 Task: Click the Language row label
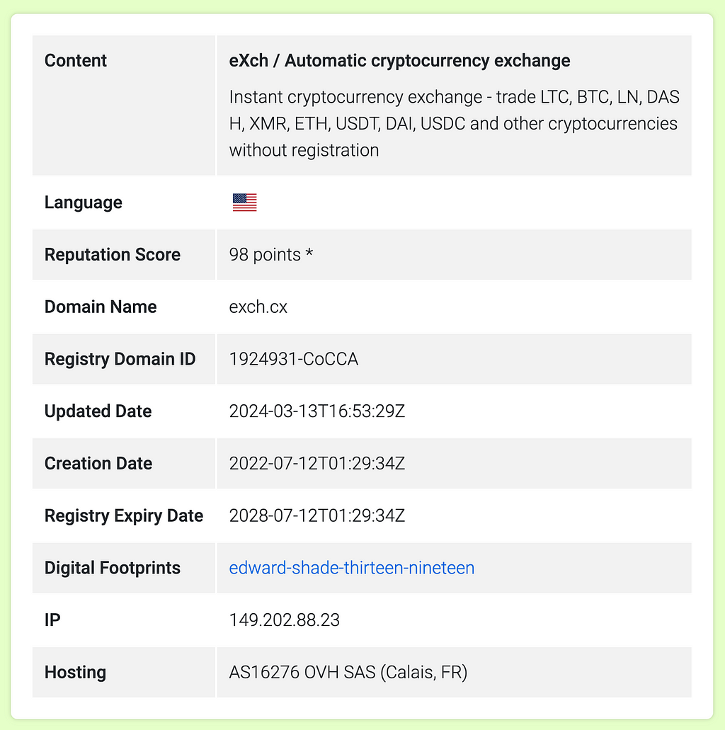[84, 203]
